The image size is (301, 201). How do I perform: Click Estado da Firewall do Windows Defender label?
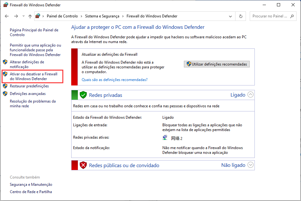[x=108, y=117]
